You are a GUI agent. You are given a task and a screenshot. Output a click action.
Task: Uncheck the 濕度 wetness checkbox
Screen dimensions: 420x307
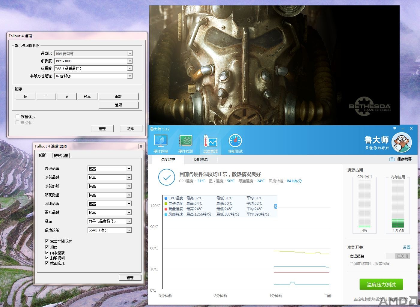[x=47, y=247]
